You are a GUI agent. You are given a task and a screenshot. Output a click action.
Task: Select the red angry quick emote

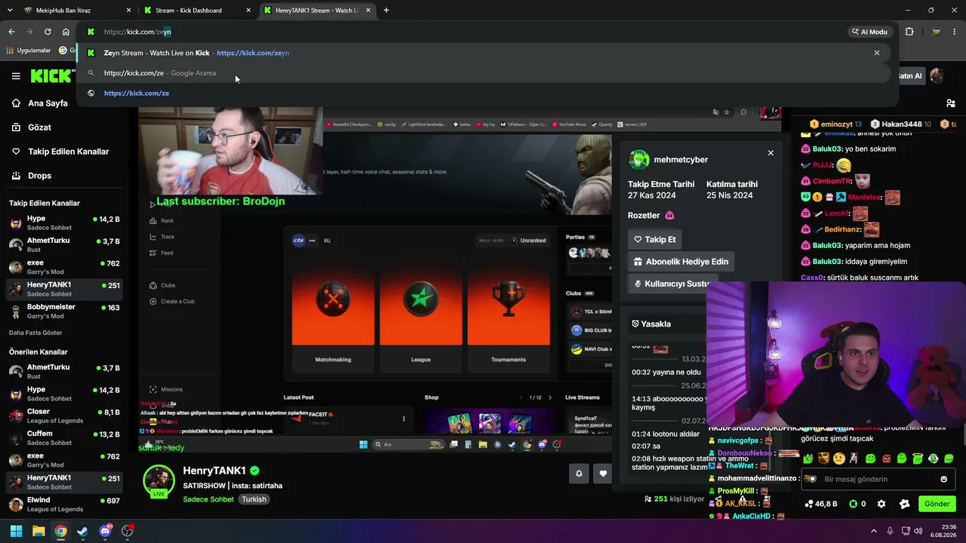pyautogui.click(x=886, y=458)
